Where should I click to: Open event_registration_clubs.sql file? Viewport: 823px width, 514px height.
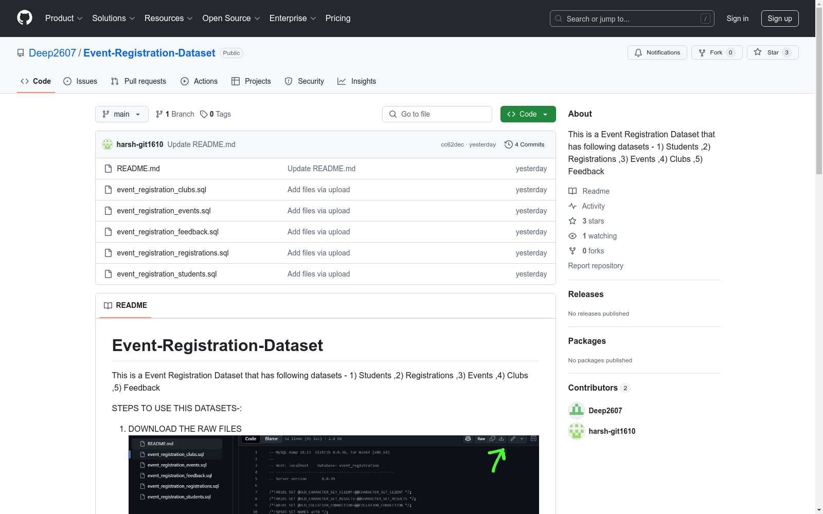tap(162, 190)
